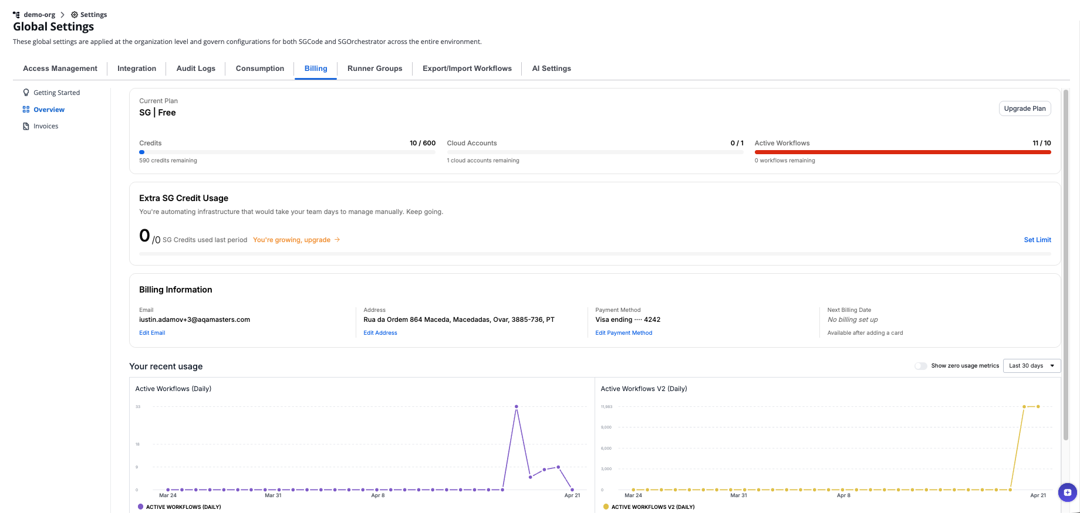The height and width of the screenshot is (513, 1080).
Task: Open the floating help widget button
Action: (1068, 492)
